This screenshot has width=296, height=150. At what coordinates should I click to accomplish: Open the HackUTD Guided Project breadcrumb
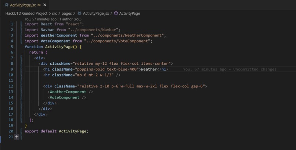(26, 13)
